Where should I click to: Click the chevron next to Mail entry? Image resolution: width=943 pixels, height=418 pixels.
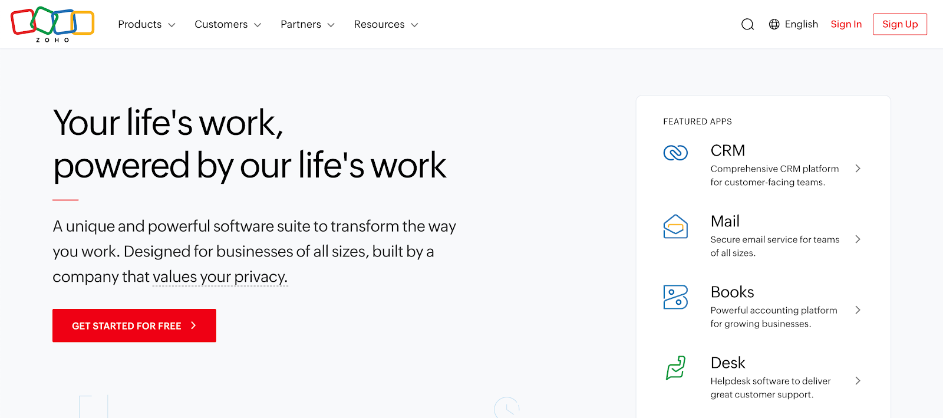[x=858, y=239]
